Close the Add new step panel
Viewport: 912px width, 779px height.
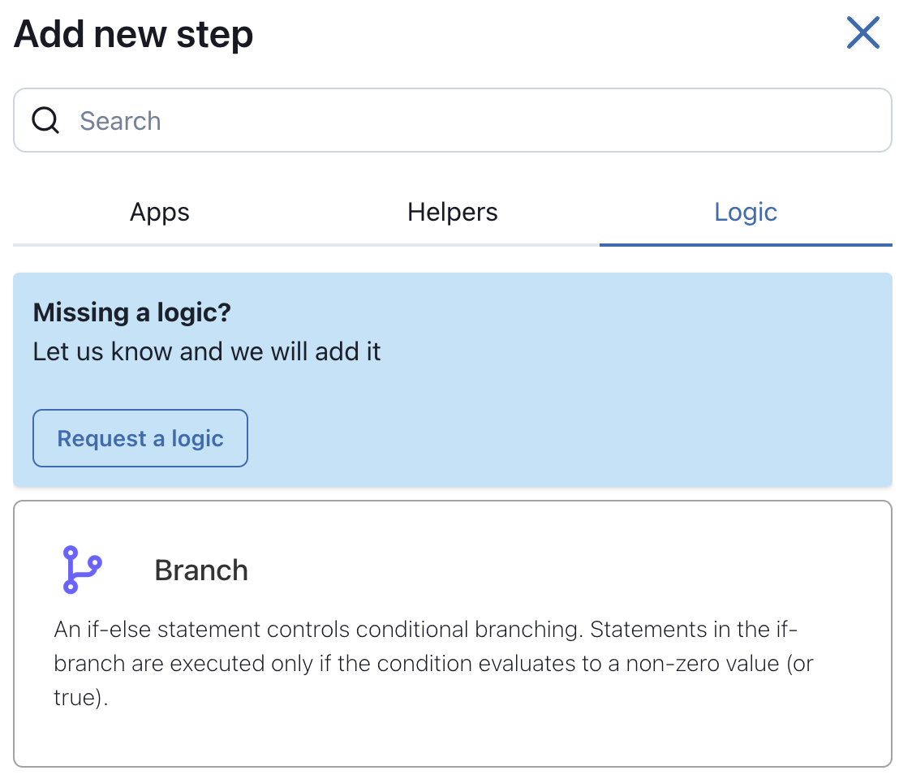coord(863,32)
